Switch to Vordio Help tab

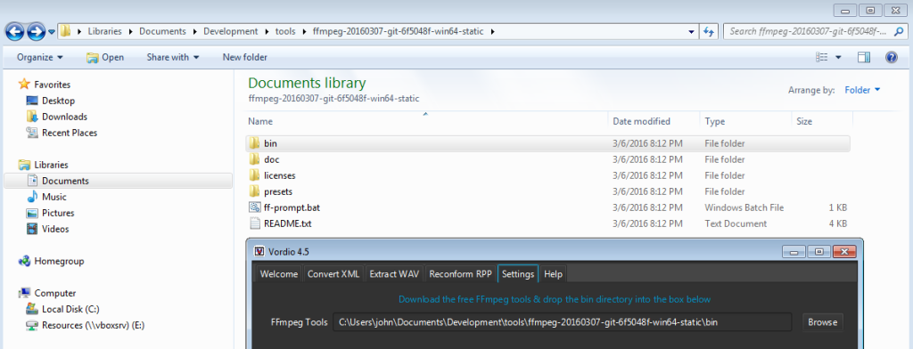pyautogui.click(x=553, y=274)
